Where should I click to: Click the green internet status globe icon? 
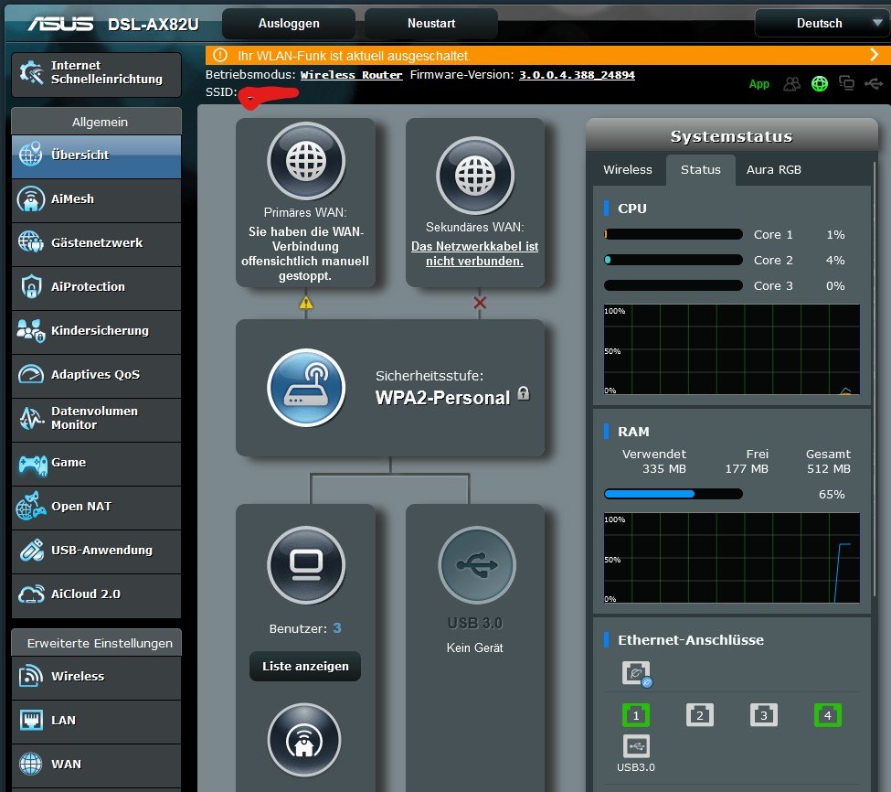[x=820, y=84]
